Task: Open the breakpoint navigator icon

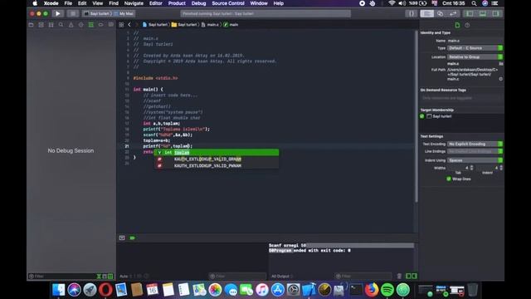Action: click(101, 25)
